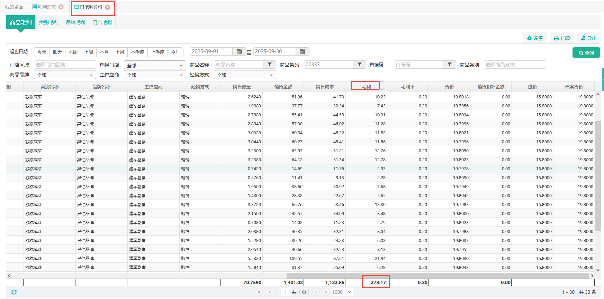This screenshot has width=604, height=299.
Task: Click the refresh icon at bottom left
Action: coord(14,292)
